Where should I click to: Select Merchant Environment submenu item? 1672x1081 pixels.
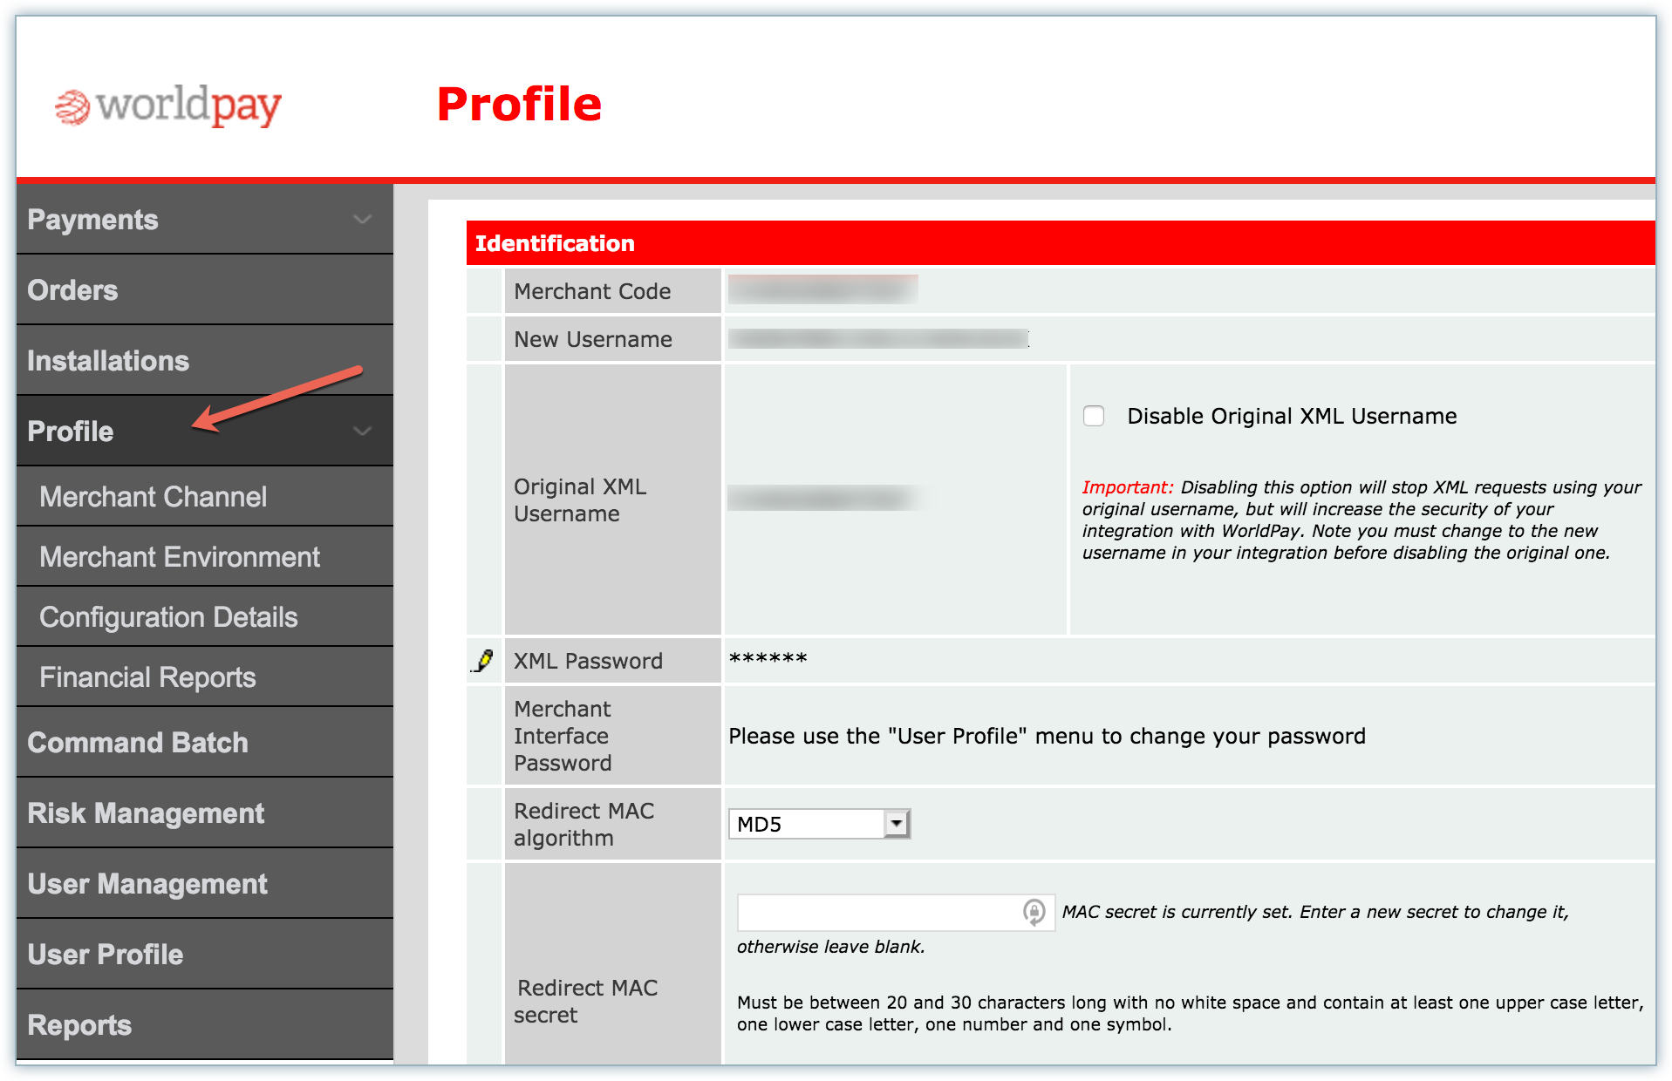coord(180,557)
